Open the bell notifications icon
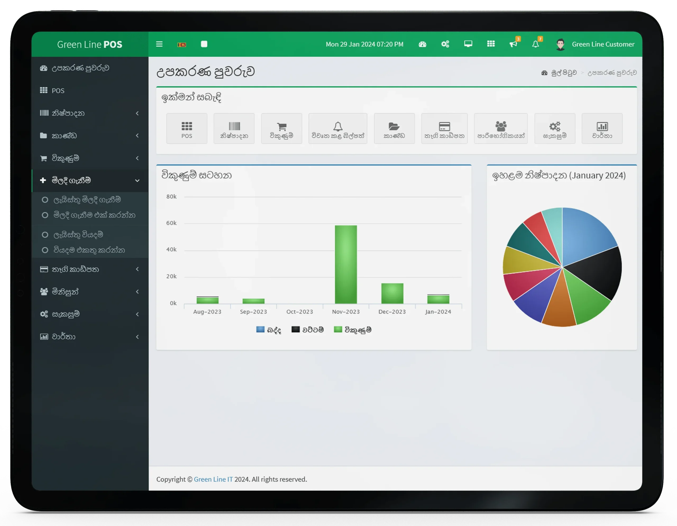 tap(535, 44)
